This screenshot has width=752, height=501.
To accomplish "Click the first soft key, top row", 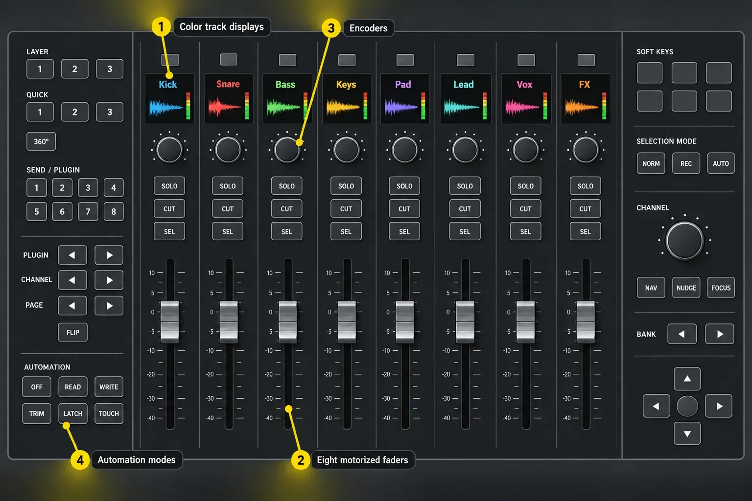I will (x=650, y=73).
